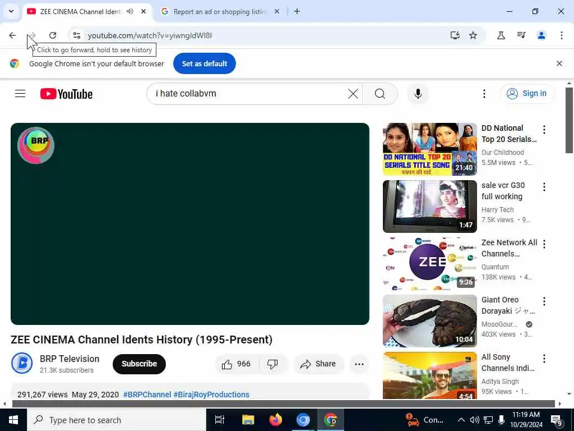Switch to Report an ad or shopping listing tab

point(219,12)
